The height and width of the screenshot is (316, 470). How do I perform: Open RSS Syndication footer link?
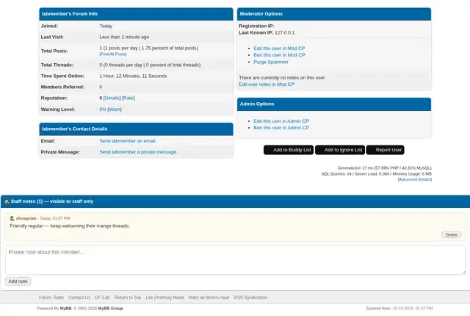coord(250,298)
